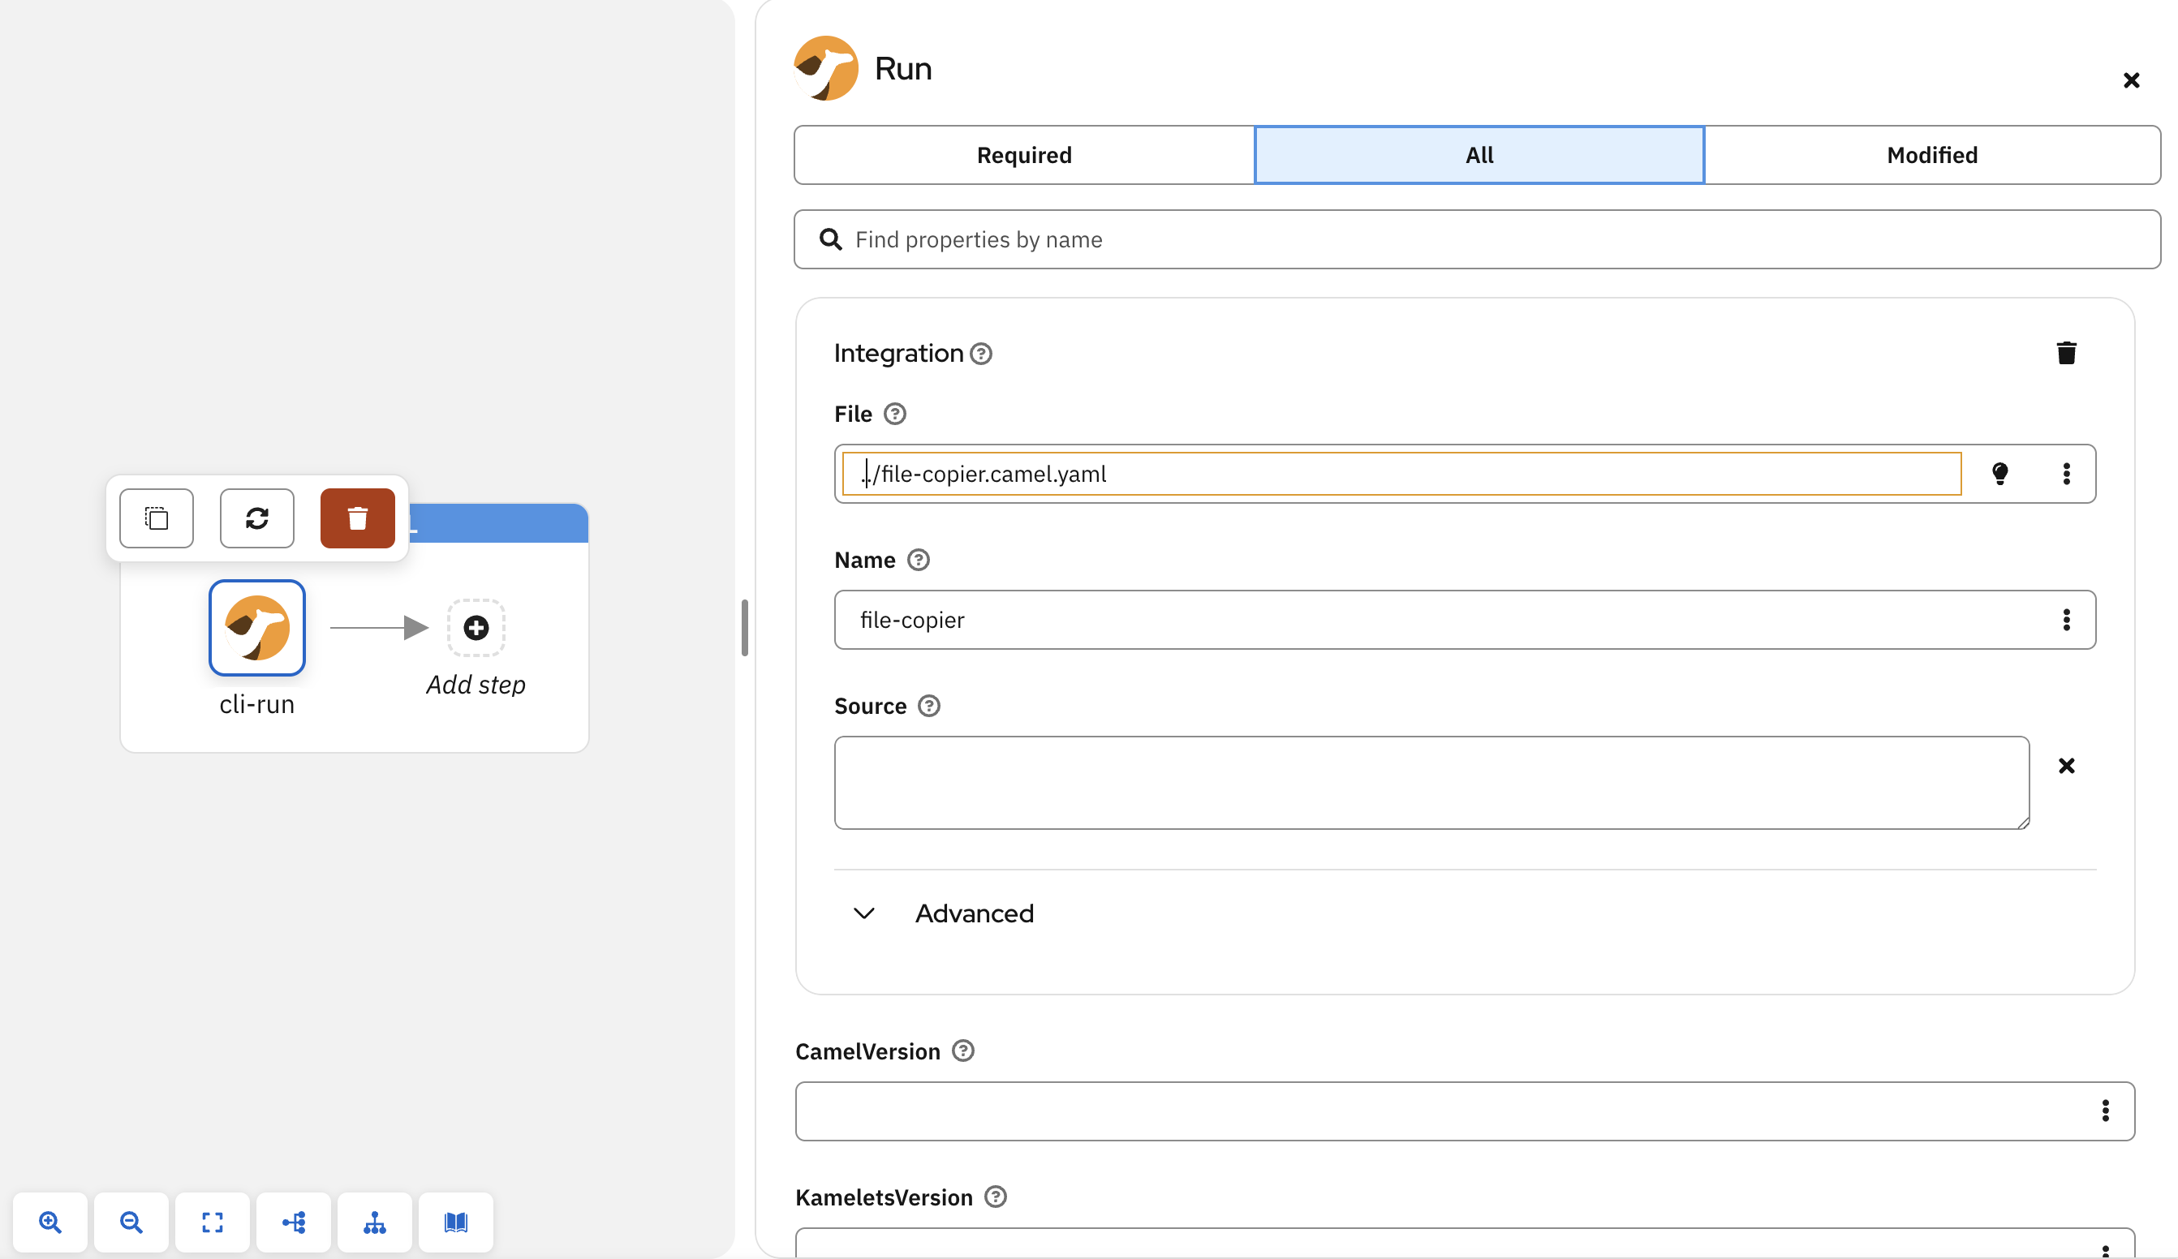Delete the step with red trash button
Image resolution: width=2178 pixels, height=1259 pixels.
pyautogui.click(x=357, y=518)
